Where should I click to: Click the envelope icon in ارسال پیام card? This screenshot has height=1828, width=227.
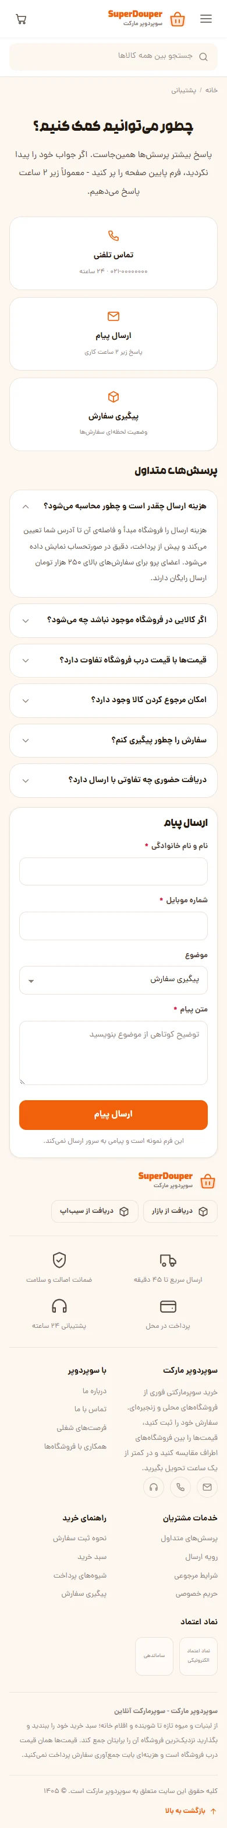[x=113, y=316]
